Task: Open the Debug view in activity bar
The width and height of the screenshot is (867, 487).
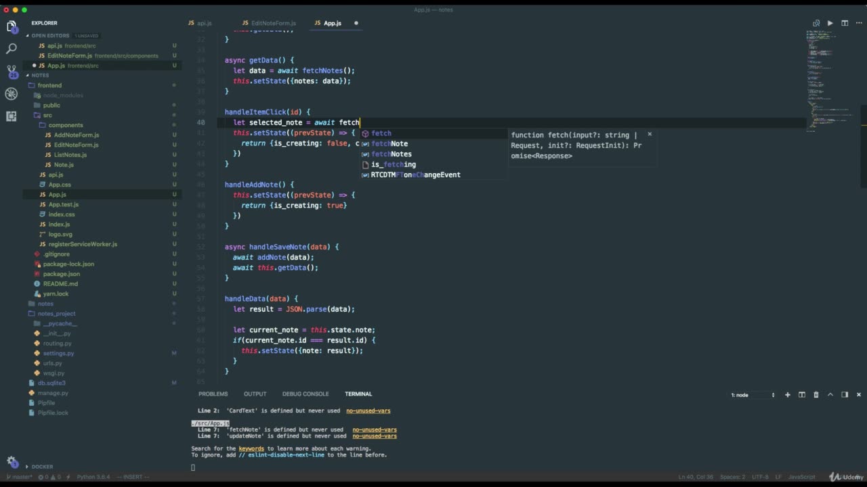Action: 12,94
